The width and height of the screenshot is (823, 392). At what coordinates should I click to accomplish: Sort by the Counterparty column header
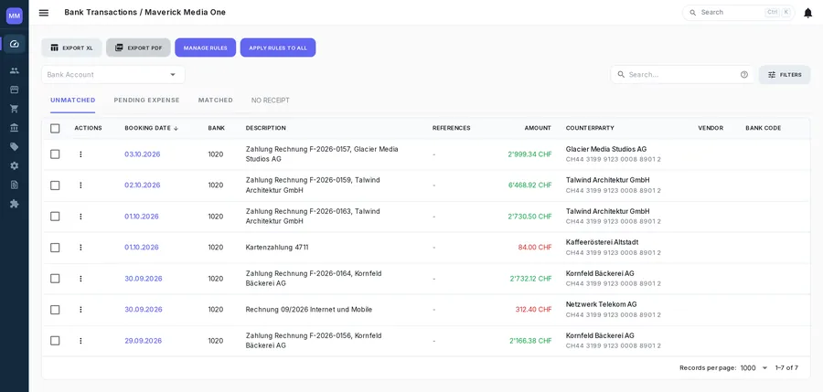[590, 128]
